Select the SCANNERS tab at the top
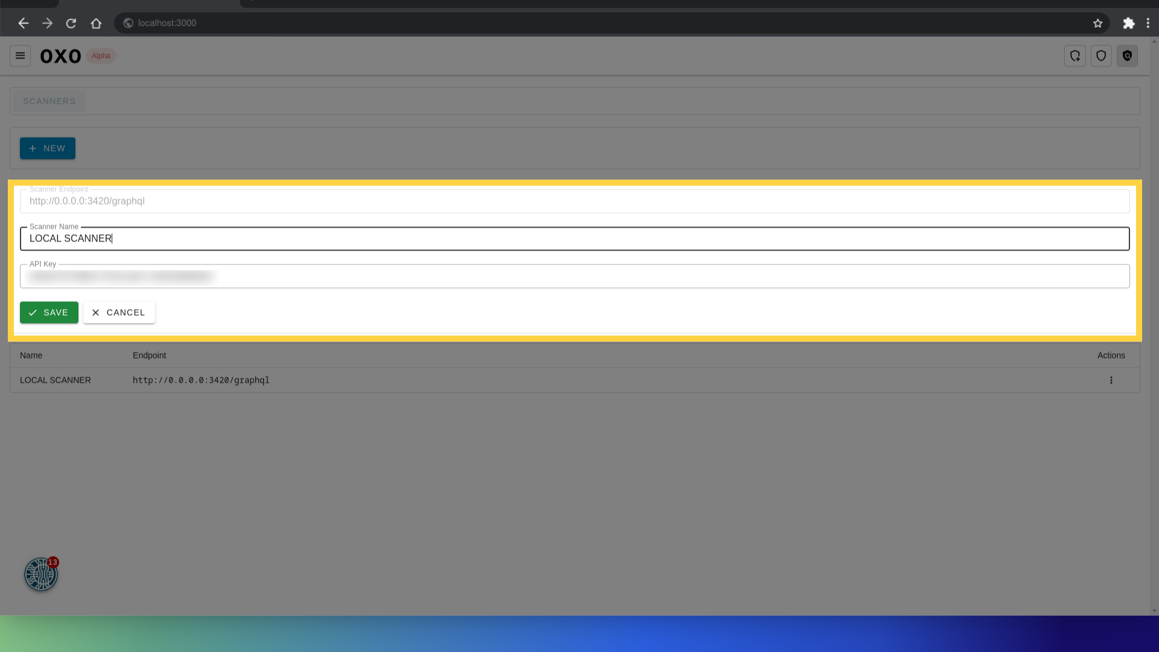Viewport: 1159px width, 652px height. coord(49,101)
